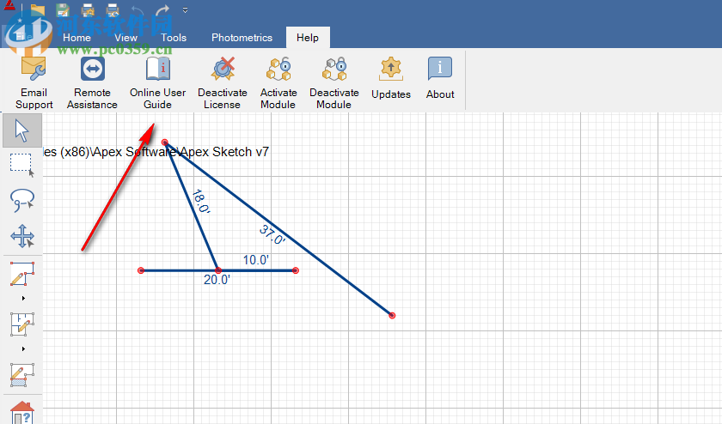This screenshot has height=424, width=722.
Task: Open the About dialog
Action: 440,78
